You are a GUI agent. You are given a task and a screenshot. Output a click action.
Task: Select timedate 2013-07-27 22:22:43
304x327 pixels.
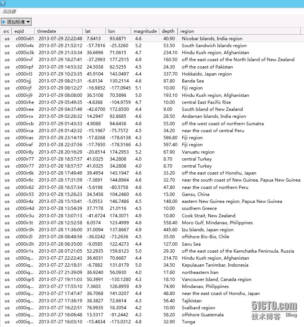click(x=60, y=258)
